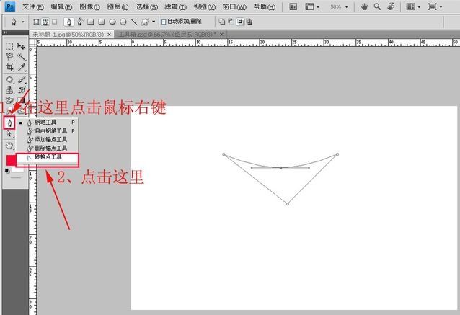Choose the Polygon shape tool in options bar

[x=123, y=22]
